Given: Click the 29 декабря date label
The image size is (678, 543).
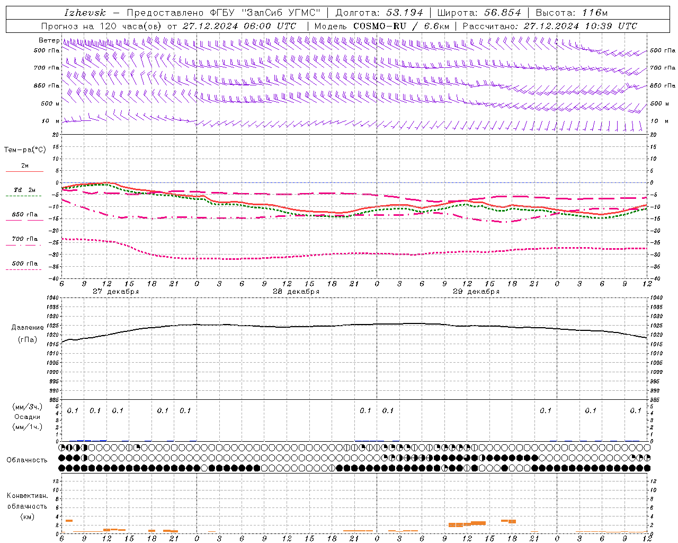Looking at the screenshot, I should 476,292.
